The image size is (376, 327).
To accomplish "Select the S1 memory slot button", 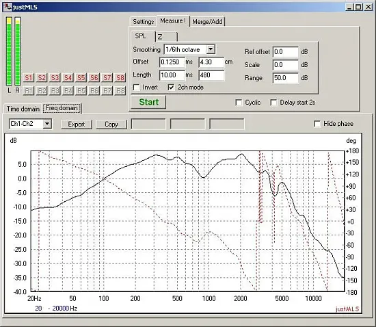I will [x=28, y=78].
